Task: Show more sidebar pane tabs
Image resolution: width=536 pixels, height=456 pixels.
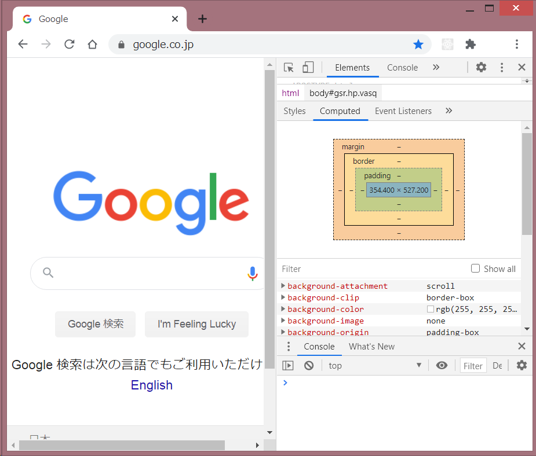Action: coord(449,111)
